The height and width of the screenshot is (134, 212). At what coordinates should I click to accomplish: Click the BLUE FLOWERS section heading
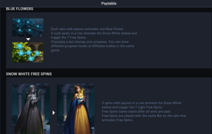pos(20,9)
